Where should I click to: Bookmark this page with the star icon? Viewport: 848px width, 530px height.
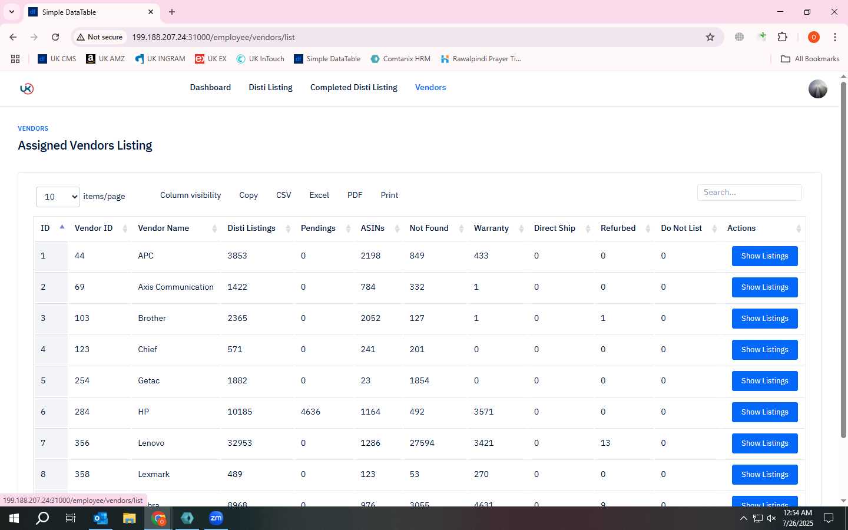[x=710, y=37]
